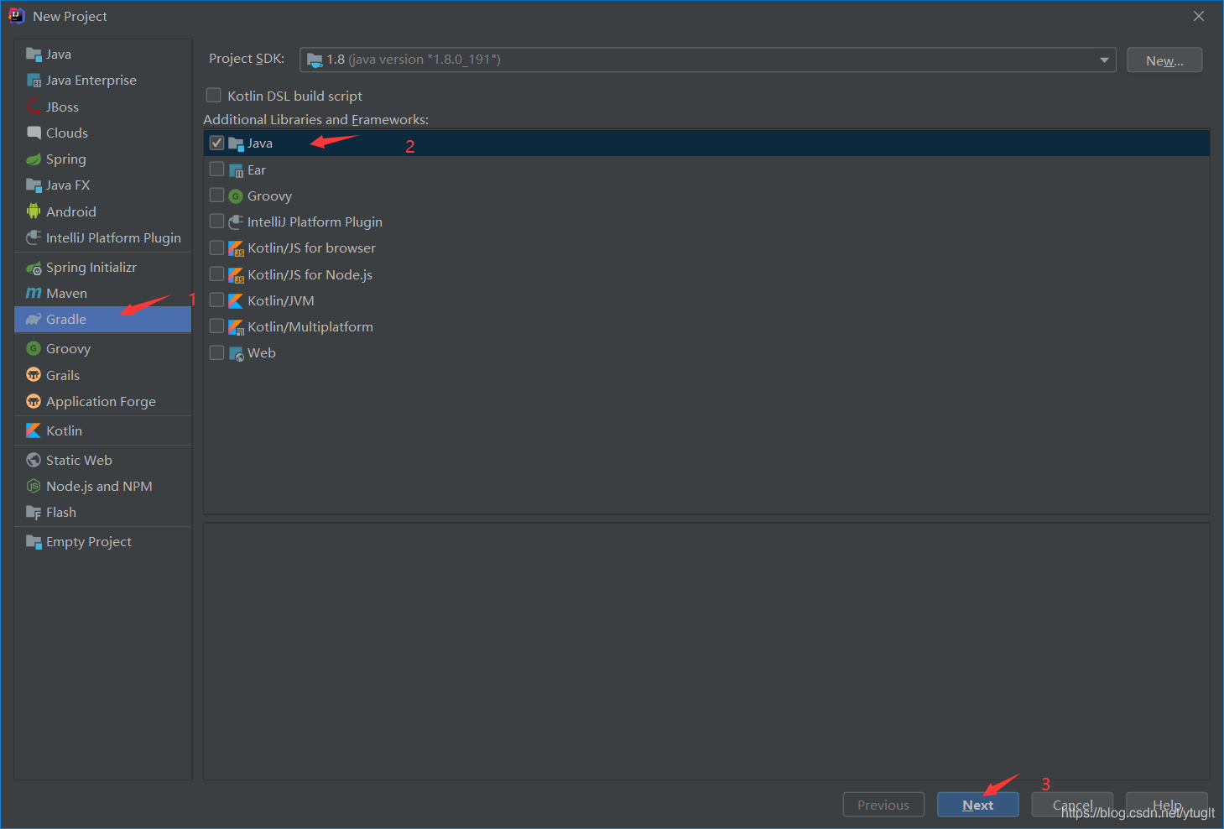Screen dimensions: 1224x829
Task: Click the Previous button
Action: (883, 805)
